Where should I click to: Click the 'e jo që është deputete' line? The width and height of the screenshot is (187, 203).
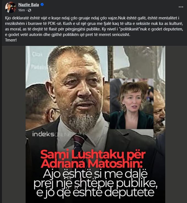[95, 192]
